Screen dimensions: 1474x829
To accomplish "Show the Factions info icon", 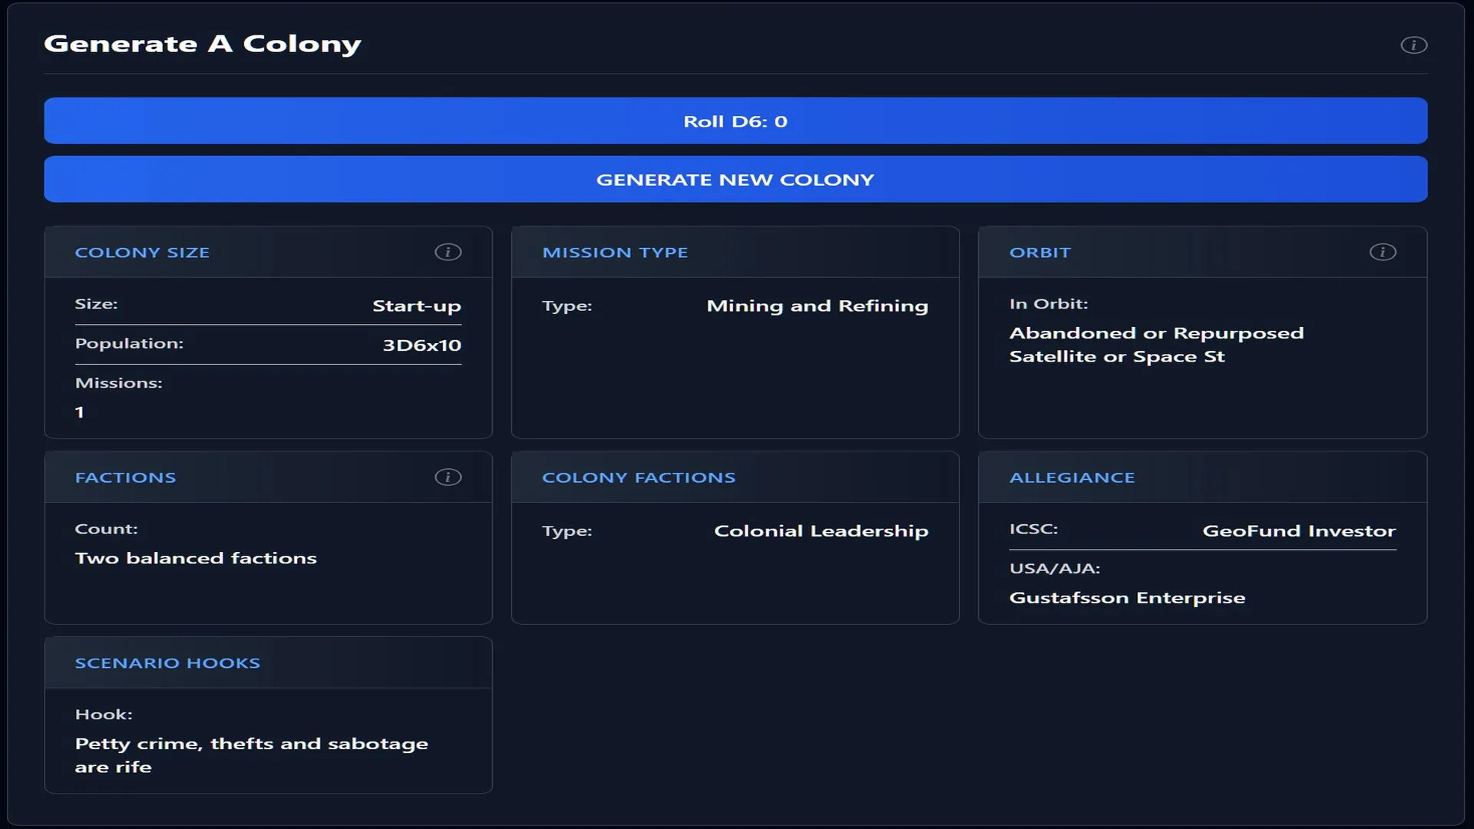I will (x=448, y=477).
